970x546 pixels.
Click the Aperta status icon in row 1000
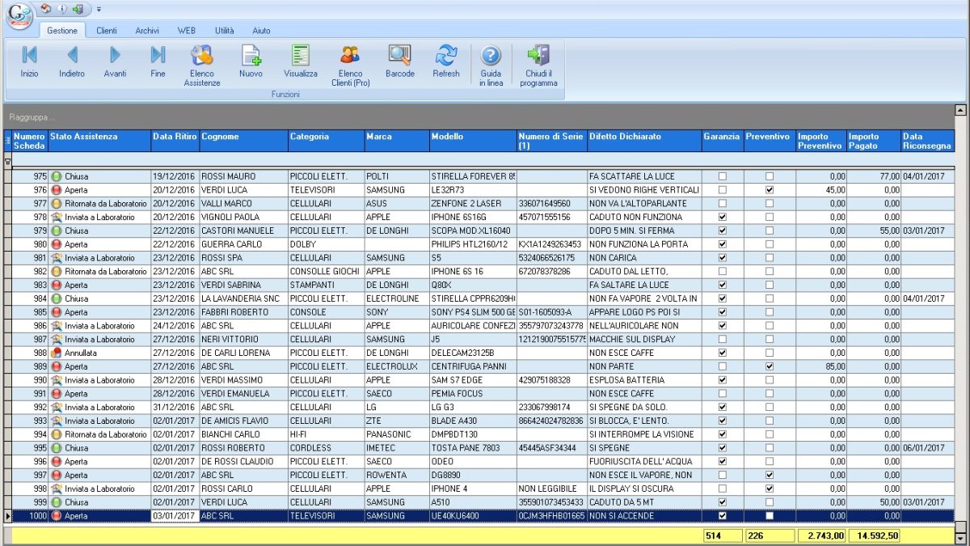pyautogui.click(x=57, y=516)
